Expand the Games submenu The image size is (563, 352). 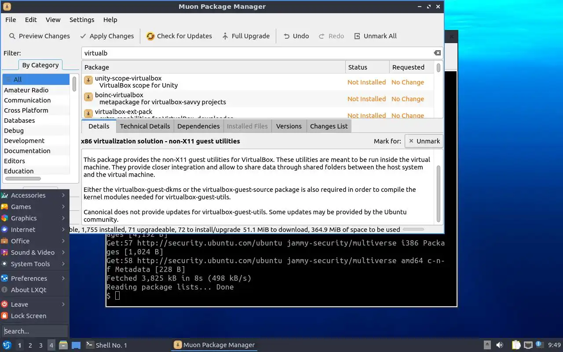point(34,207)
